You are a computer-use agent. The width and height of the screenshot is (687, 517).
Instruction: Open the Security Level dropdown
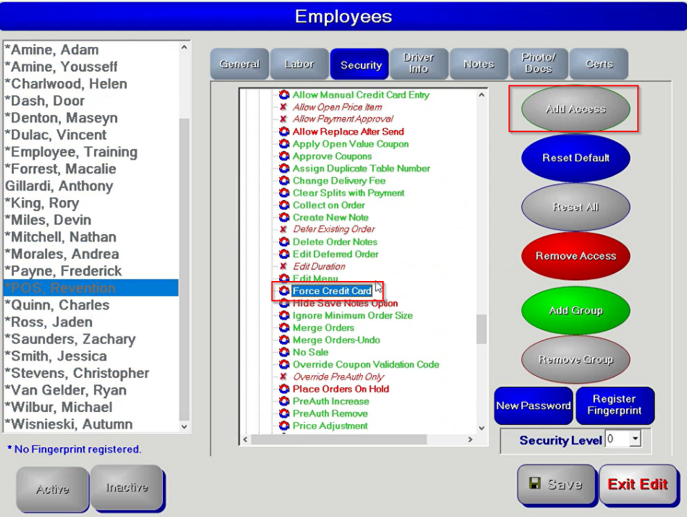click(636, 439)
